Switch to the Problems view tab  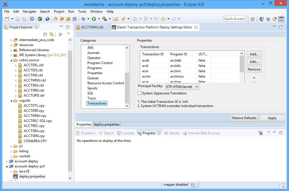86,133
